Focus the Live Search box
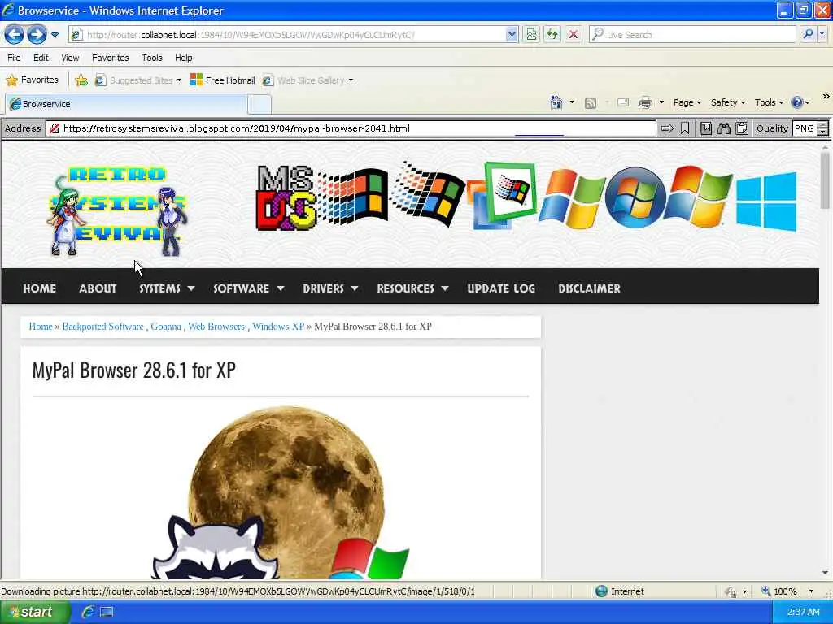The height and width of the screenshot is (624, 833). [693, 34]
